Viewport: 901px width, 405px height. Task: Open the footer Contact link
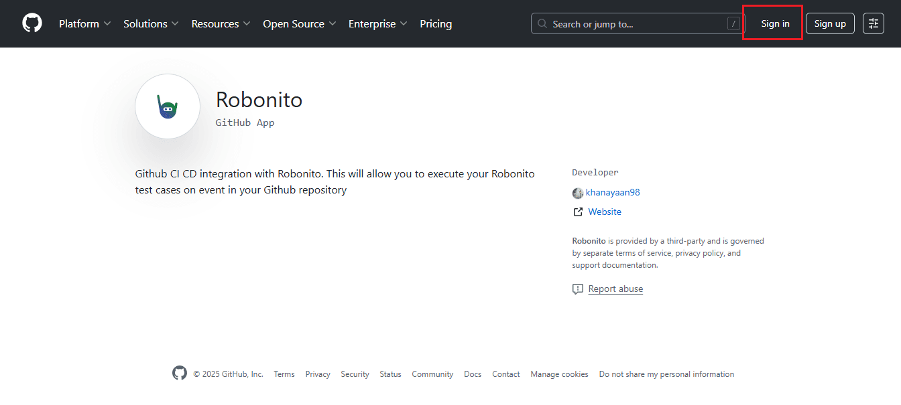[x=506, y=374]
